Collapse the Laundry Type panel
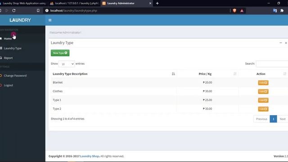This screenshot has height=162, width=288. tap(280, 43)
